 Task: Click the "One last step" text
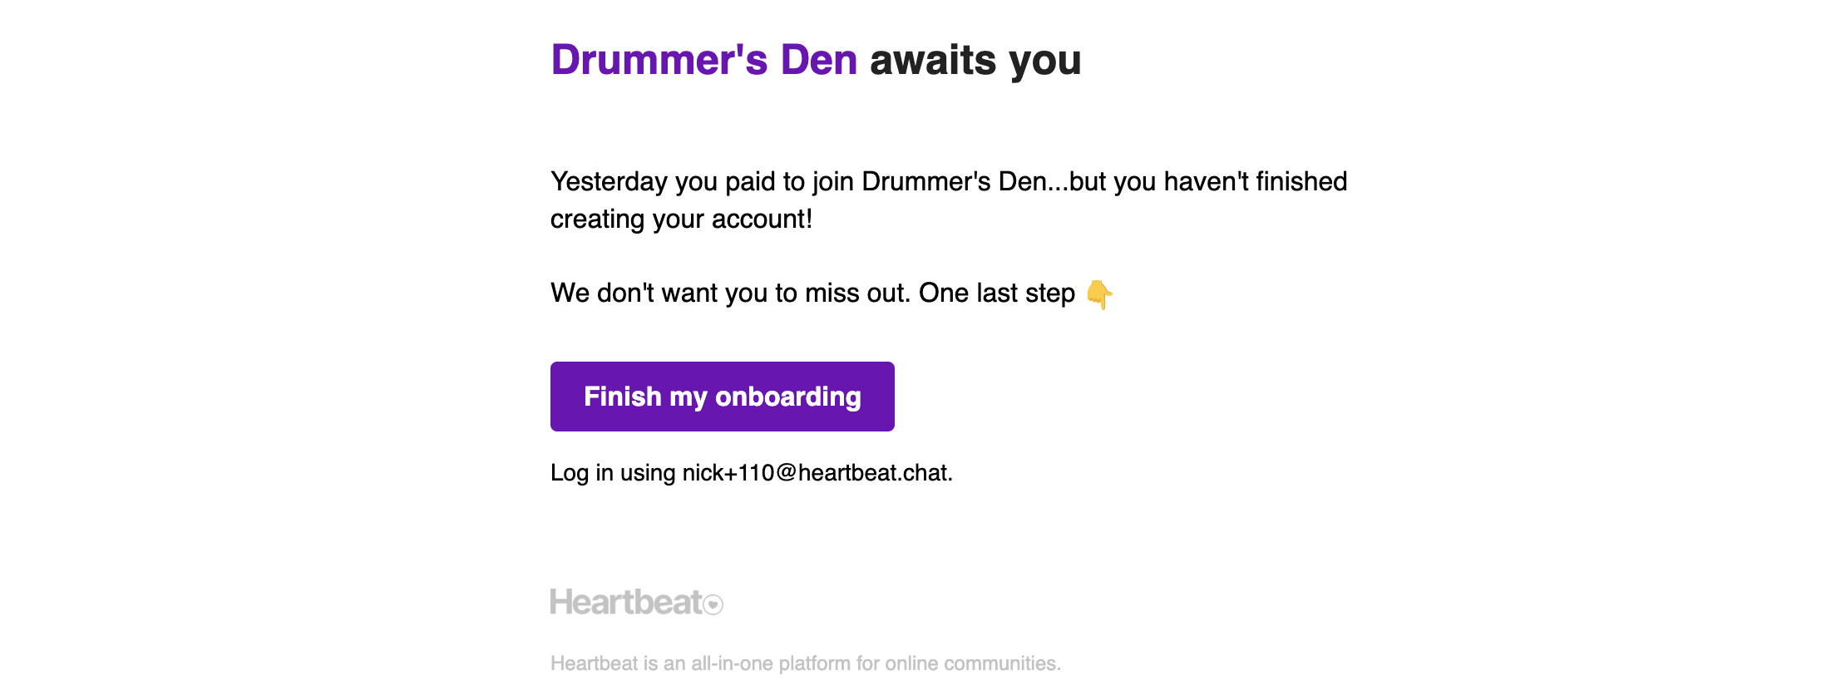click(997, 293)
